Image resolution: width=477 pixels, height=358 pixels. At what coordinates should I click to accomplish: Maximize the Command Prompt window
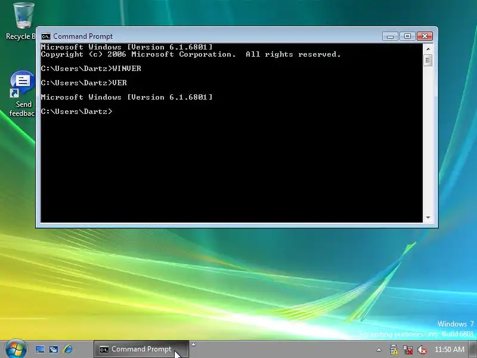pyautogui.click(x=407, y=36)
